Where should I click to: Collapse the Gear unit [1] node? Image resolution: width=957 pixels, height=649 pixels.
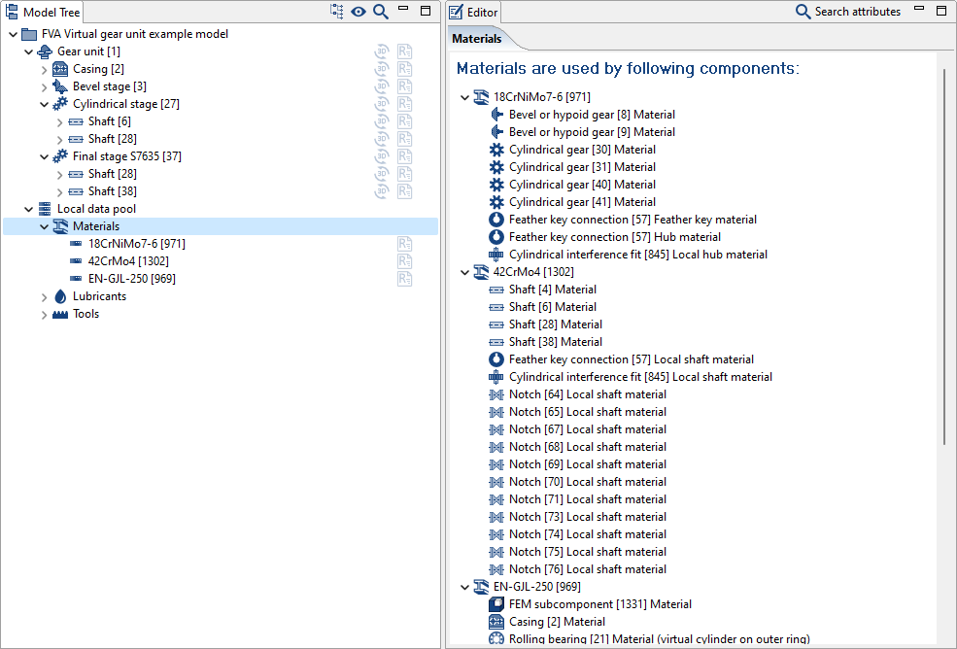(28, 51)
